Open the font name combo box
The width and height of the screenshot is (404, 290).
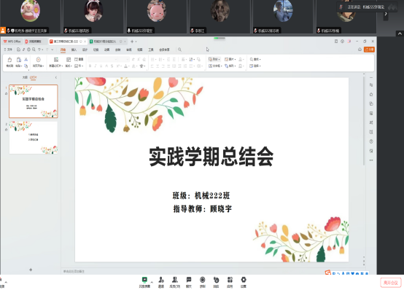103,60
